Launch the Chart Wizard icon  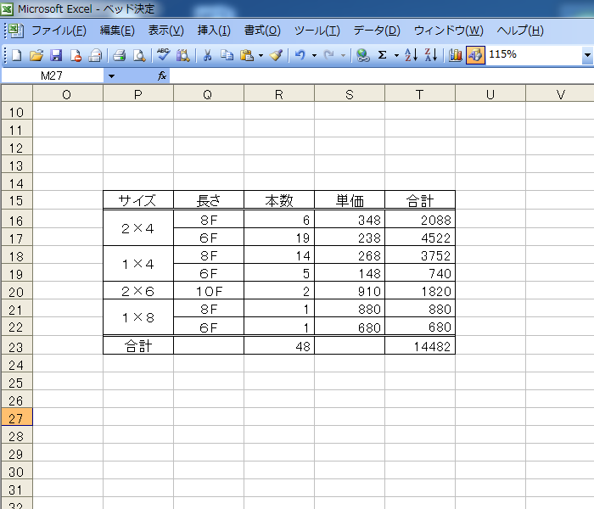point(456,55)
